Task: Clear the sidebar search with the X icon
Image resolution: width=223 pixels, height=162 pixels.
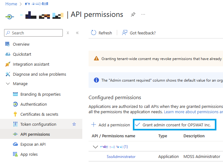Action: tap(68, 33)
